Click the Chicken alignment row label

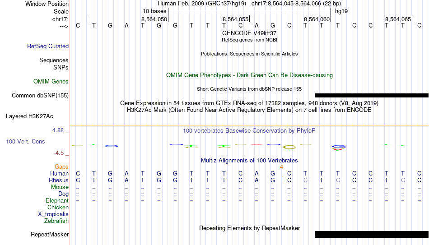(x=58, y=207)
